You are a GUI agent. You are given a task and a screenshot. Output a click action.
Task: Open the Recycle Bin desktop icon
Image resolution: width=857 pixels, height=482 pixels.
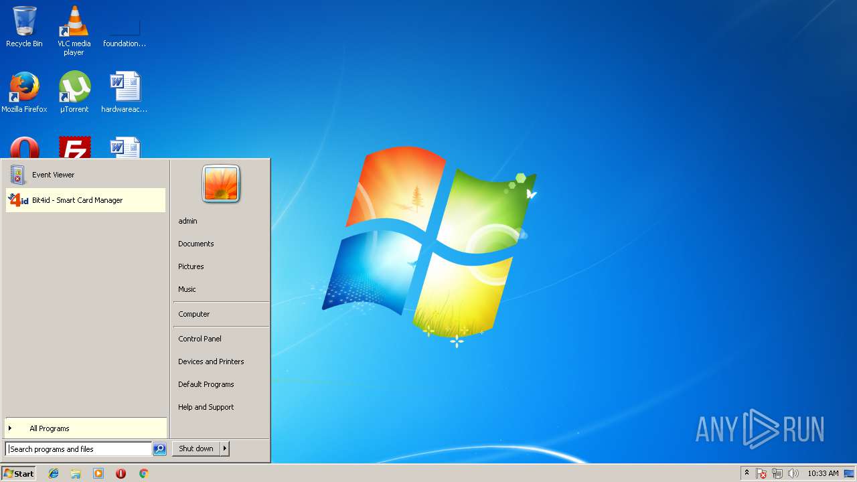[24, 27]
